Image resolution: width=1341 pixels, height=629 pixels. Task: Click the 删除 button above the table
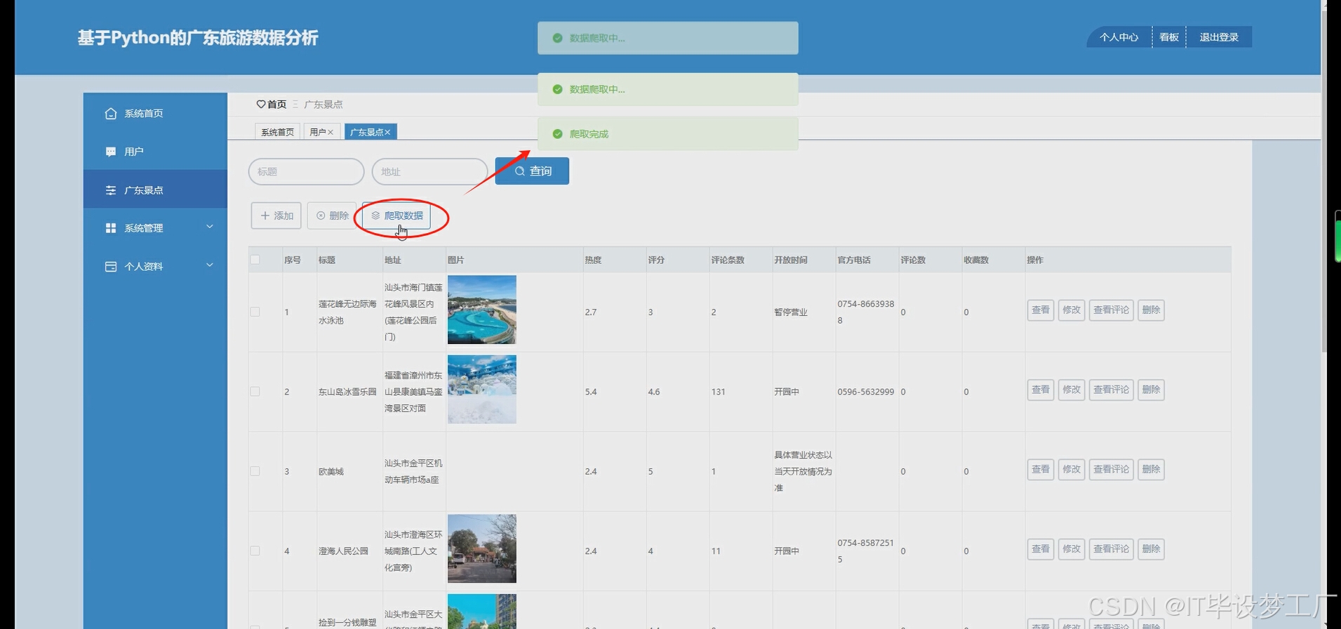pyautogui.click(x=332, y=216)
